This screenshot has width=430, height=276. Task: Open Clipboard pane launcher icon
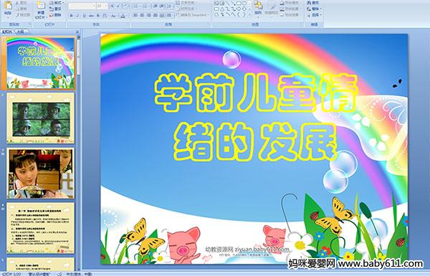click(29, 24)
